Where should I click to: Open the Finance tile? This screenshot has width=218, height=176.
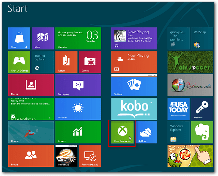coord(78,132)
